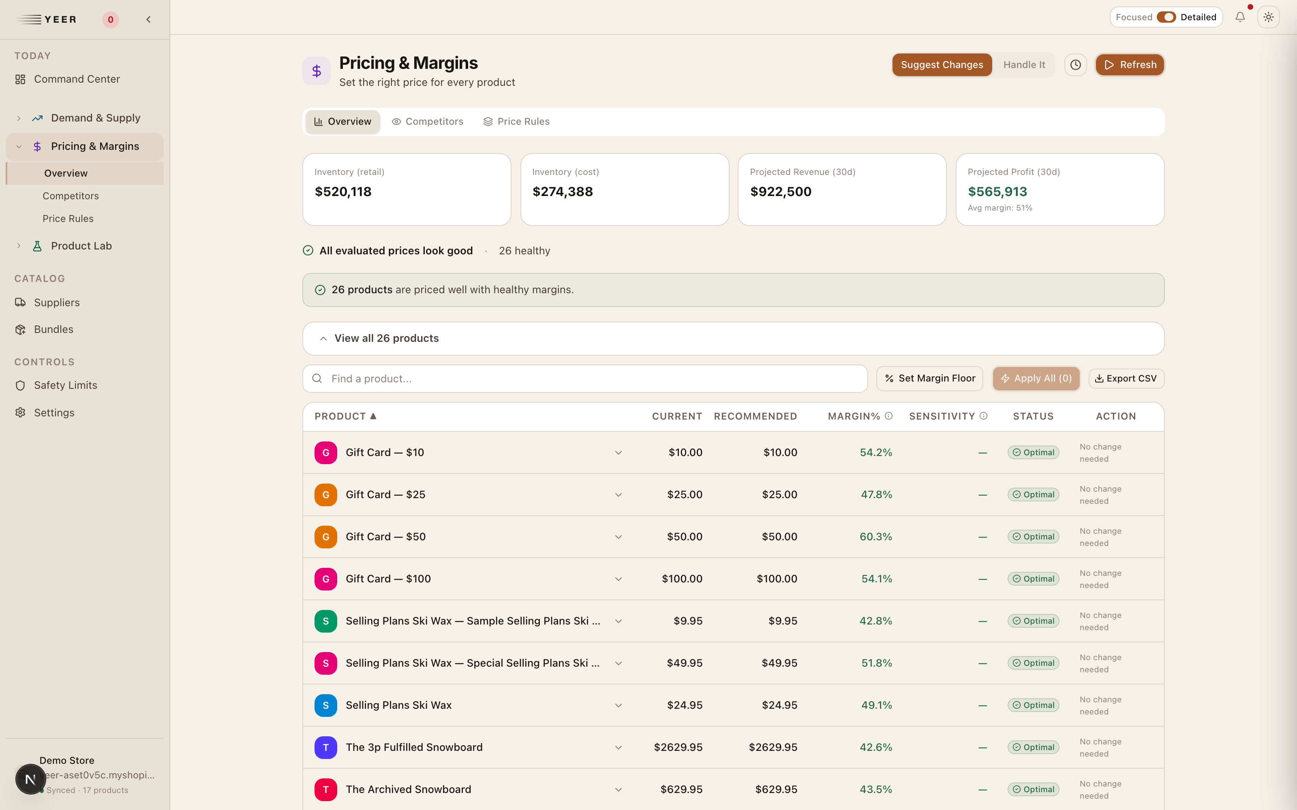This screenshot has height=810, width=1297.
Task: Click Optimal badge for Gift Card $100
Action: 1033,579
